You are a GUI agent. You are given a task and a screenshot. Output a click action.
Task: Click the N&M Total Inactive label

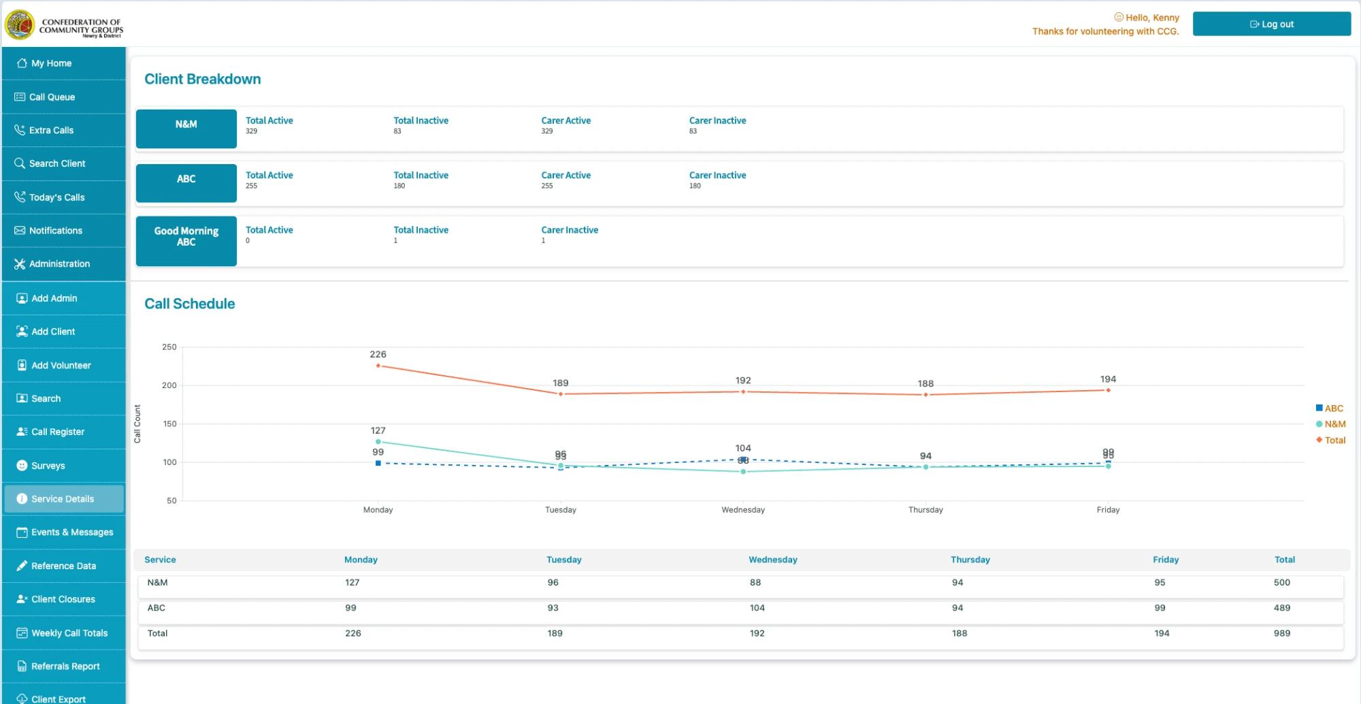click(421, 121)
